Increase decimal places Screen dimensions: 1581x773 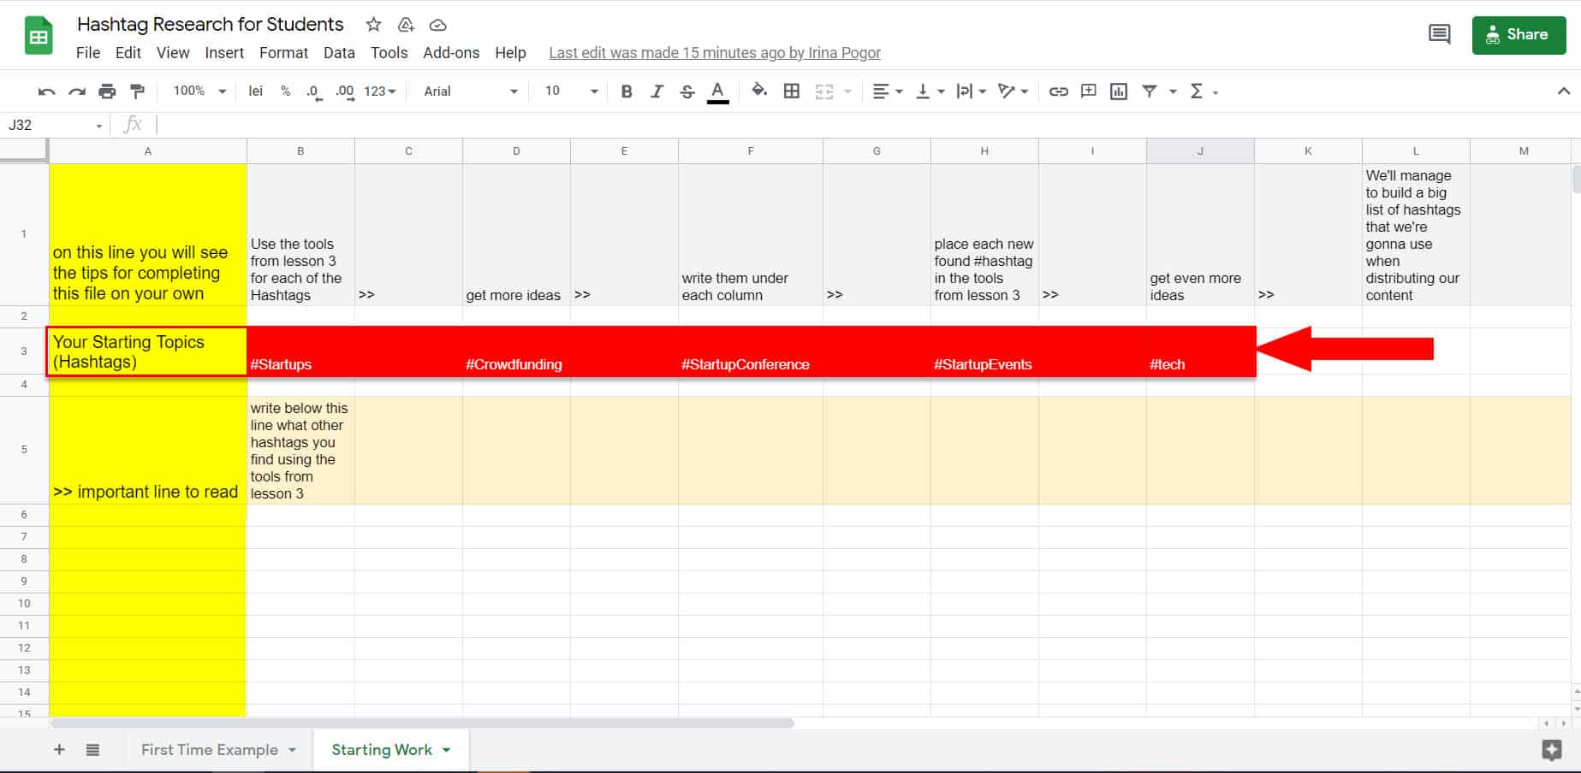[x=345, y=91]
